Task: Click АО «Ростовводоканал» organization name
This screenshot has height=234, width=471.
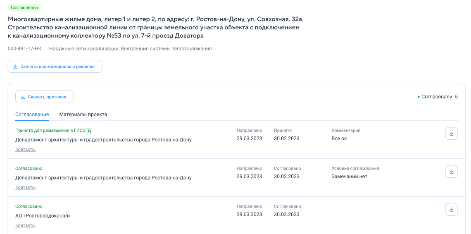Action: coord(43,216)
